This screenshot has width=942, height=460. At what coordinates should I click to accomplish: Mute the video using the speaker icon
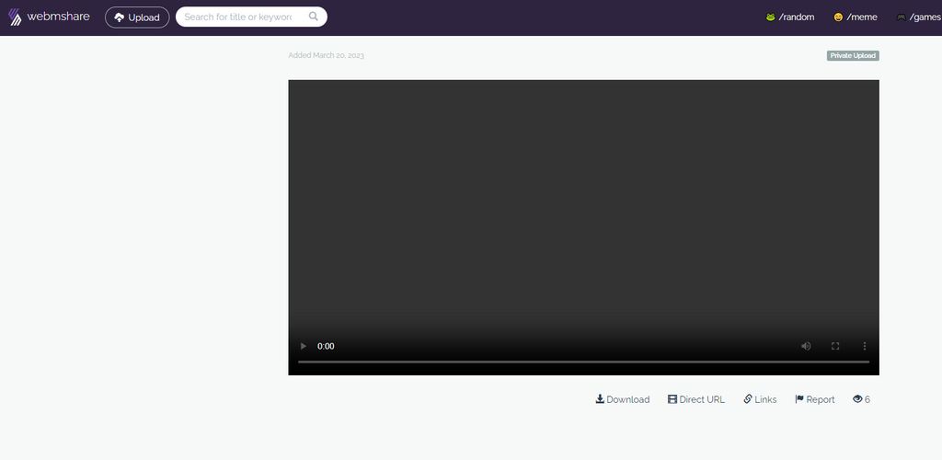pos(806,346)
